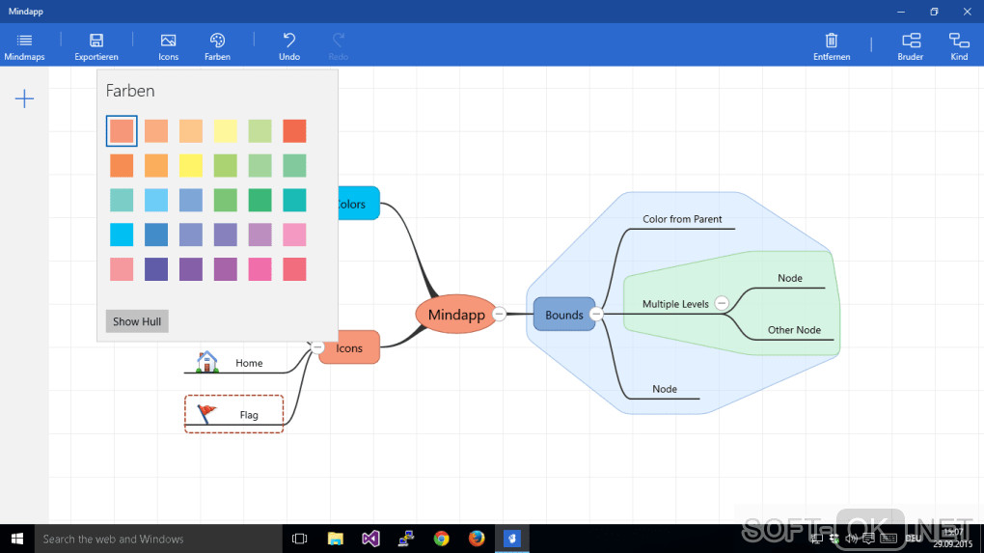
Task: Select the Multiple Levels node
Action: 675,304
